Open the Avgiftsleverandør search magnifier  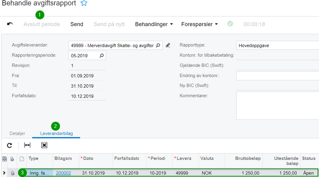point(158,46)
